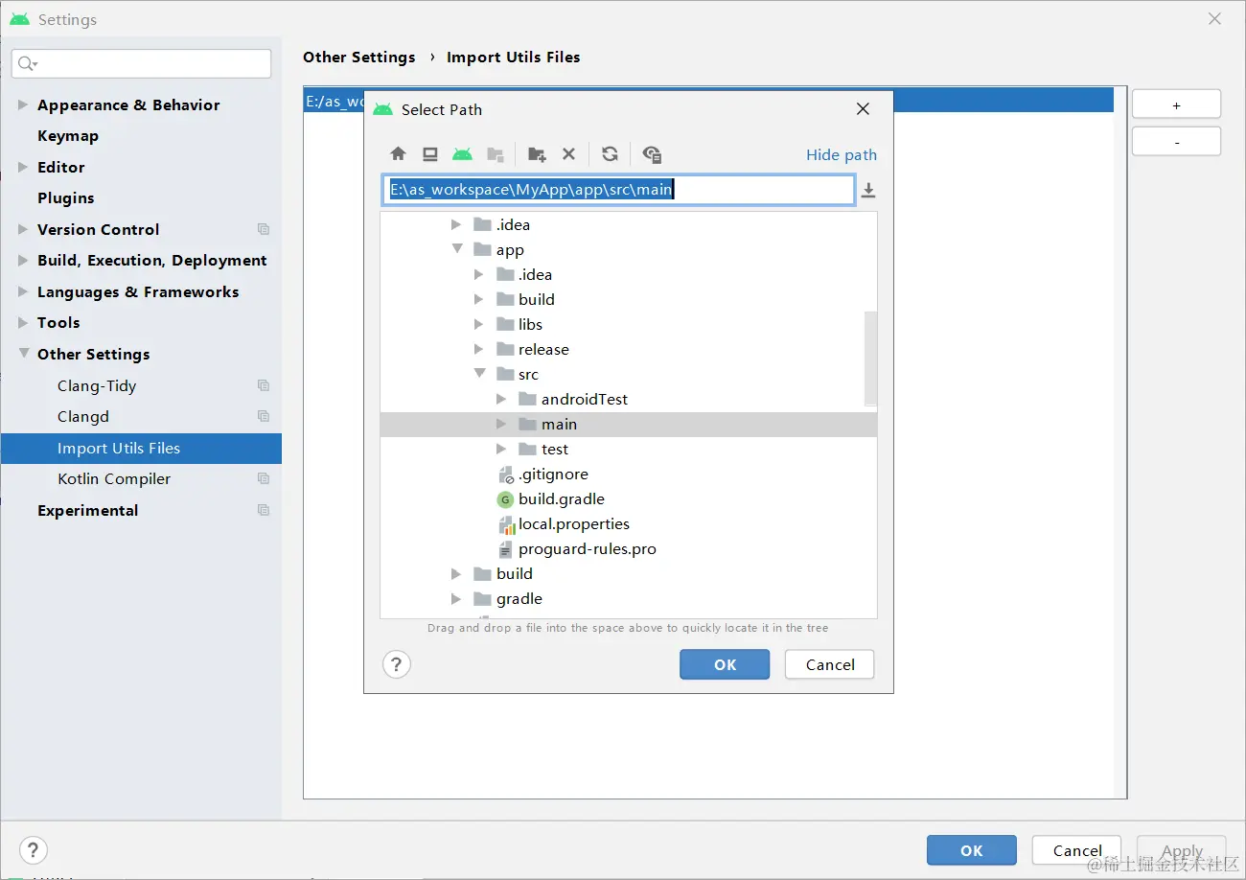This screenshot has width=1246, height=880.
Task: Select Kotlin Compiler settings page
Action: point(114,478)
